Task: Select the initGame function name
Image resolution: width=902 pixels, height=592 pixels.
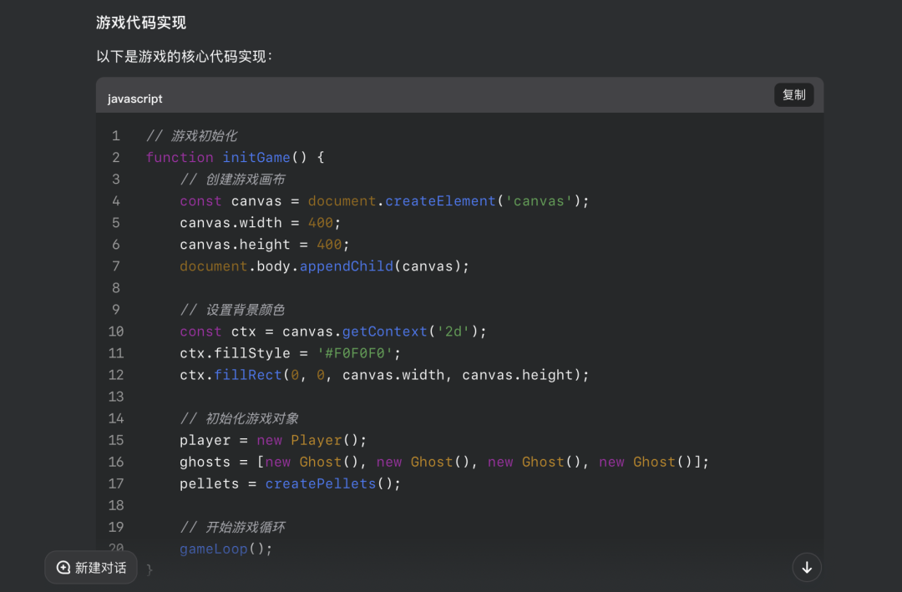Action: pos(256,157)
